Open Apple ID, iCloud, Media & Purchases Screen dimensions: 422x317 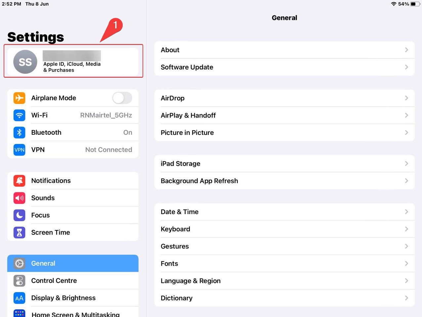pyautogui.click(x=73, y=62)
